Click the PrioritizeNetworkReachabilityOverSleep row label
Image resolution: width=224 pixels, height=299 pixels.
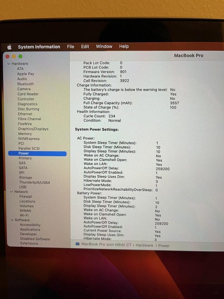coord(118,190)
